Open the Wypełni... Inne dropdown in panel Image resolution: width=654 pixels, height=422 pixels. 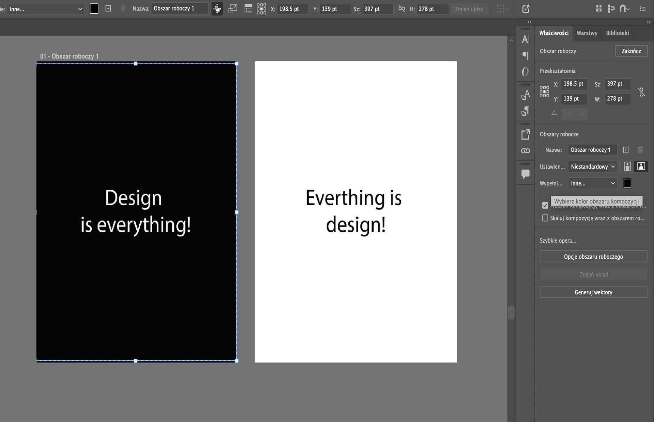point(592,183)
